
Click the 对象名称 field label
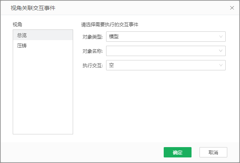click(x=92, y=51)
